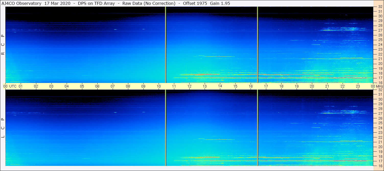384x171 pixels.
Task: Select hour 02 on the UTC axis
Action: tap(36, 86)
